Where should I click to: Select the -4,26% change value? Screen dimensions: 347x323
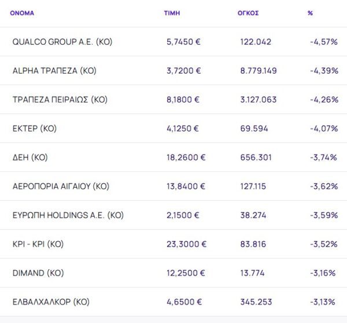point(323,100)
